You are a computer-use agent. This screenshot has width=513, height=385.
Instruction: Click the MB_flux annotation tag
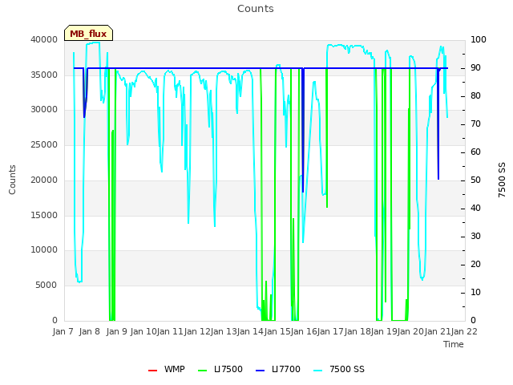88,33
